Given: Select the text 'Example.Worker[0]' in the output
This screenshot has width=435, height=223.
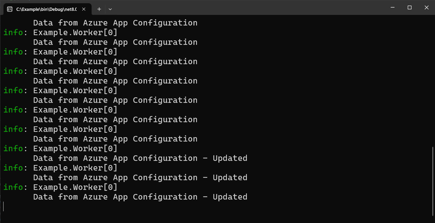Looking at the screenshot, I should point(75,32).
